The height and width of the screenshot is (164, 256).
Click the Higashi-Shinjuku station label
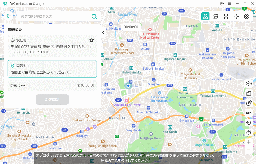[x=176, y=59]
